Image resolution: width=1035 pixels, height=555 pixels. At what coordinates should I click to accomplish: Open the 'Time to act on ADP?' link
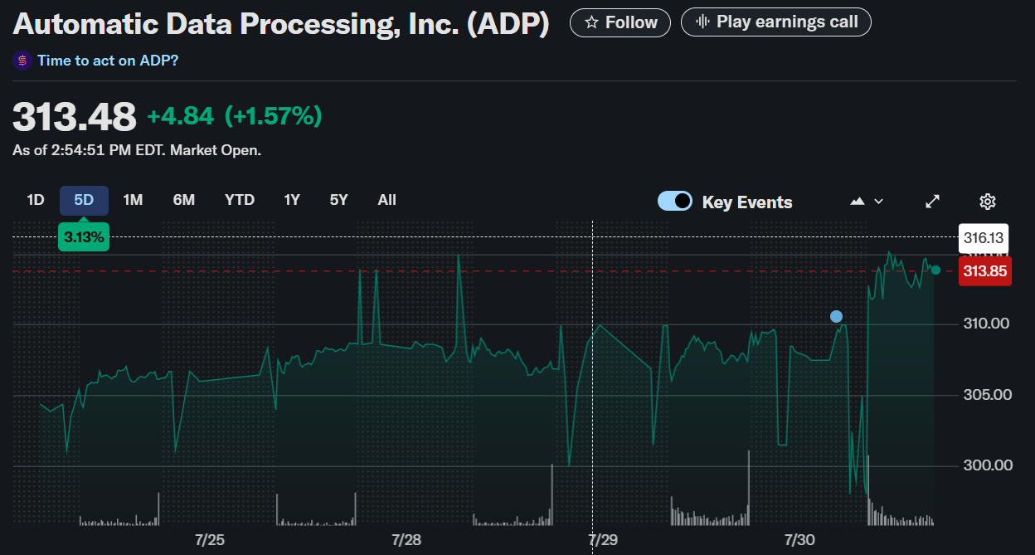coord(108,61)
